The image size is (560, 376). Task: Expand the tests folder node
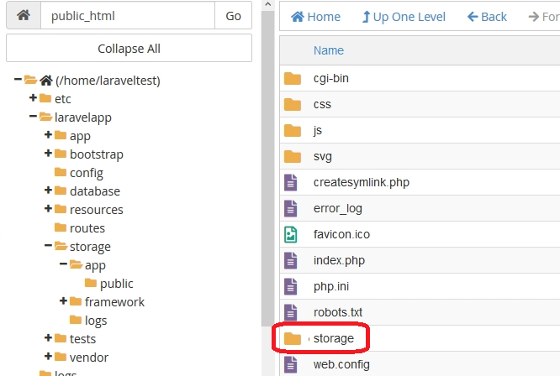tap(48, 337)
